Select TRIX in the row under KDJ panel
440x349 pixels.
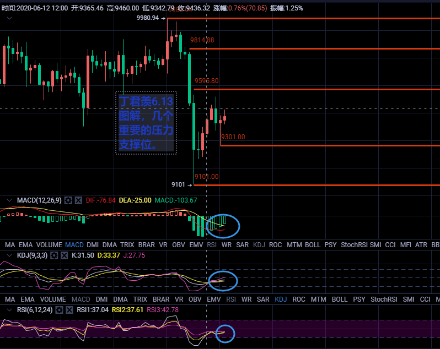140,299
